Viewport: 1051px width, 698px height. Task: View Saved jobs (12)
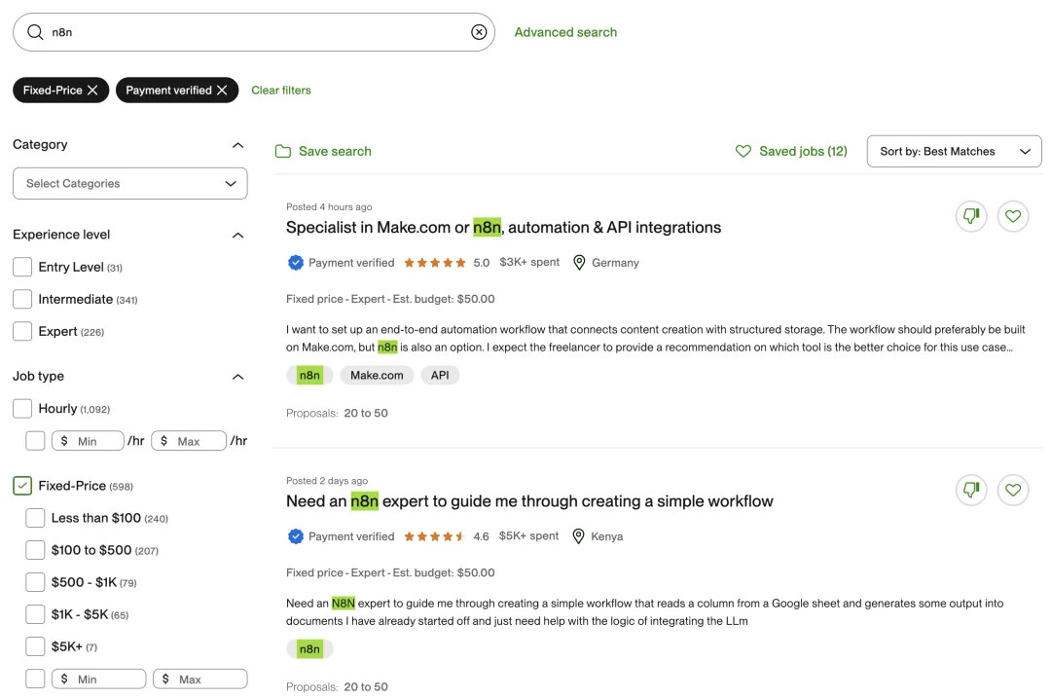pos(791,152)
